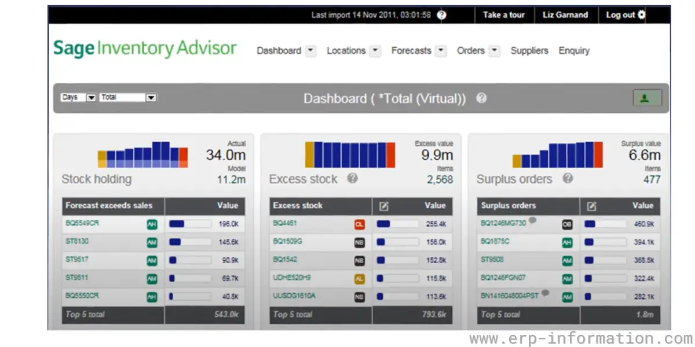Click the AM badge on ST9508 row
This screenshot has height=347, width=695.
pyautogui.click(x=567, y=261)
